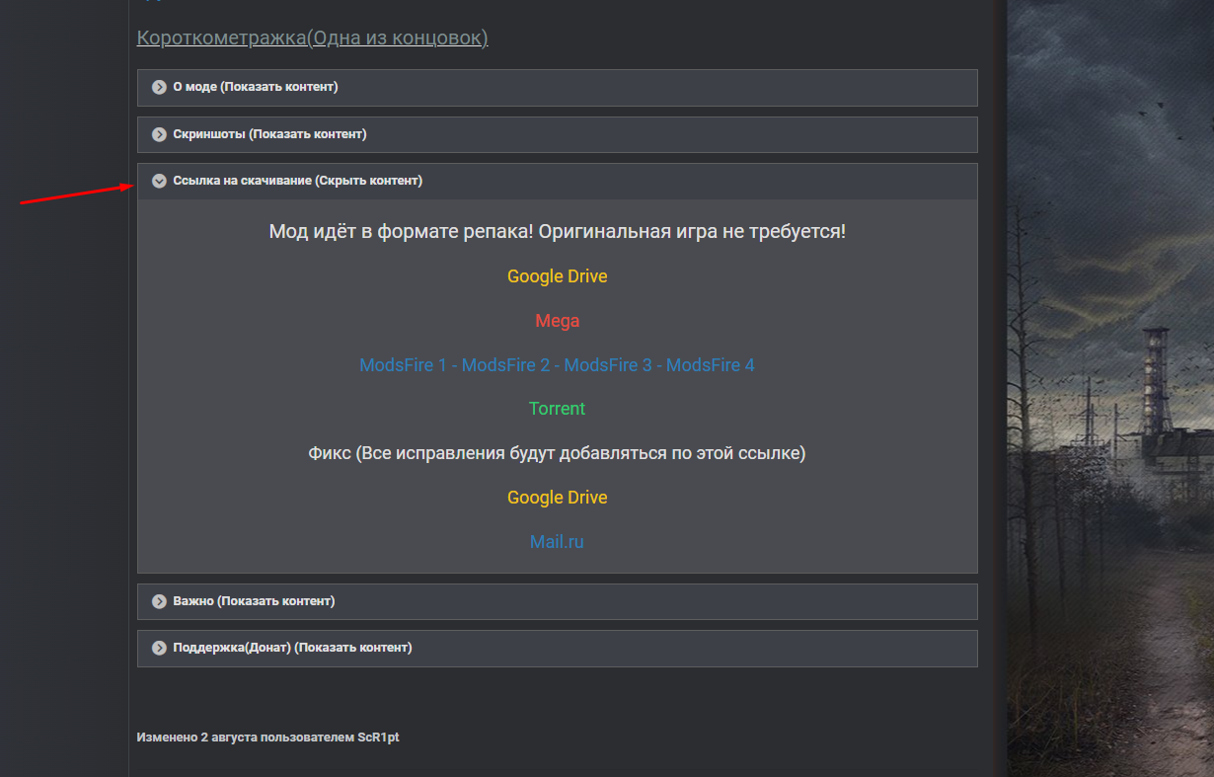
Task: Click the arrow icon beside 'Поддержка(Донат)'
Action: [x=159, y=648]
